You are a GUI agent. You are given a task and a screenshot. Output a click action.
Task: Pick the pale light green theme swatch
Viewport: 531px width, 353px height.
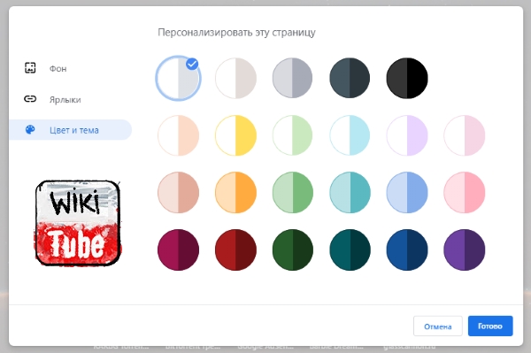pyautogui.click(x=293, y=135)
